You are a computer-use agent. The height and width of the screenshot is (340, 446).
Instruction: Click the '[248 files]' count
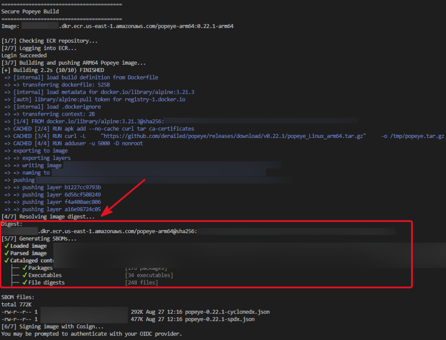click(x=141, y=283)
